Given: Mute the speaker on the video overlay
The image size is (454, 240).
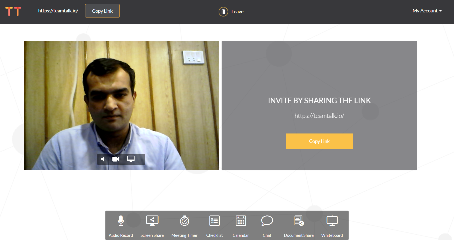Looking at the screenshot, I should pyautogui.click(x=103, y=159).
